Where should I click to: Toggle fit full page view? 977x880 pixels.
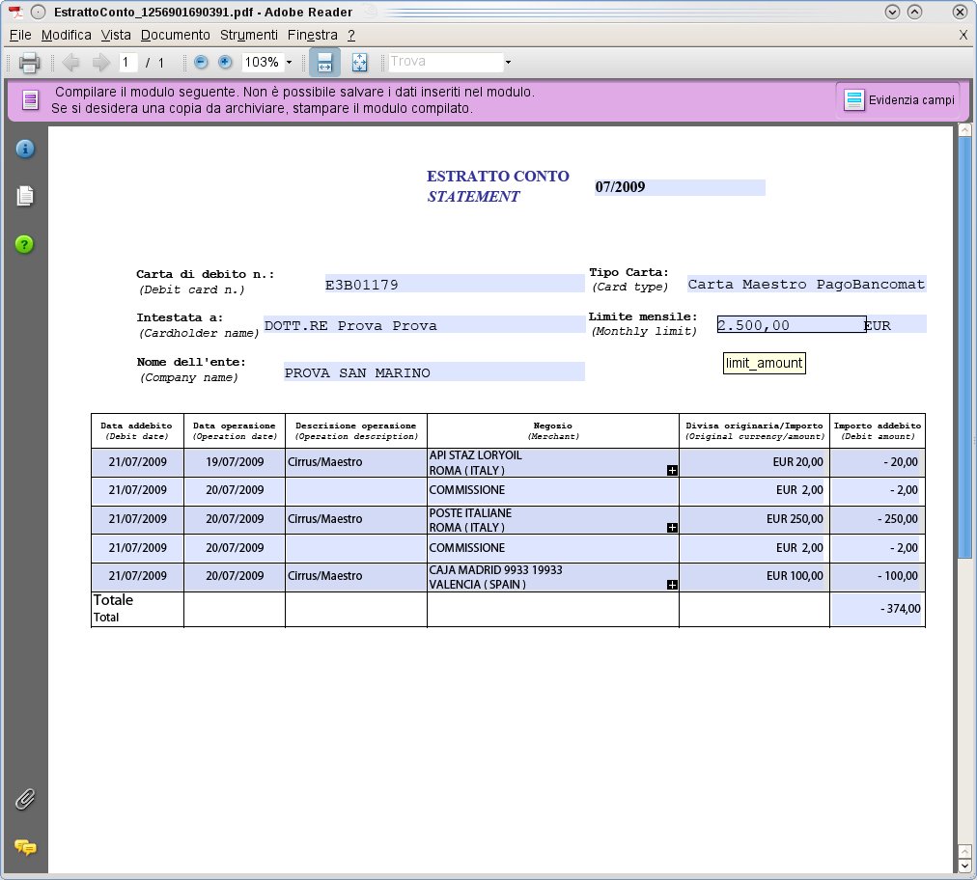click(359, 63)
